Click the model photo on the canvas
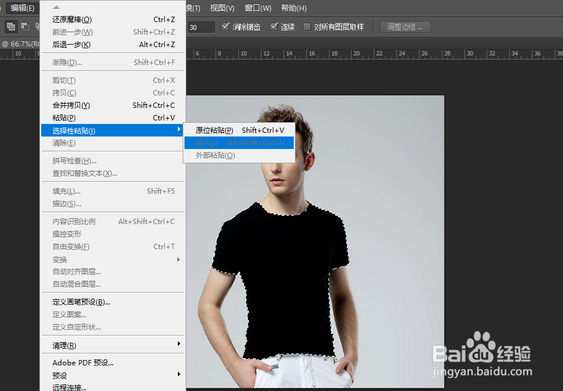The image size is (563, 391). (x=315, y=241)
